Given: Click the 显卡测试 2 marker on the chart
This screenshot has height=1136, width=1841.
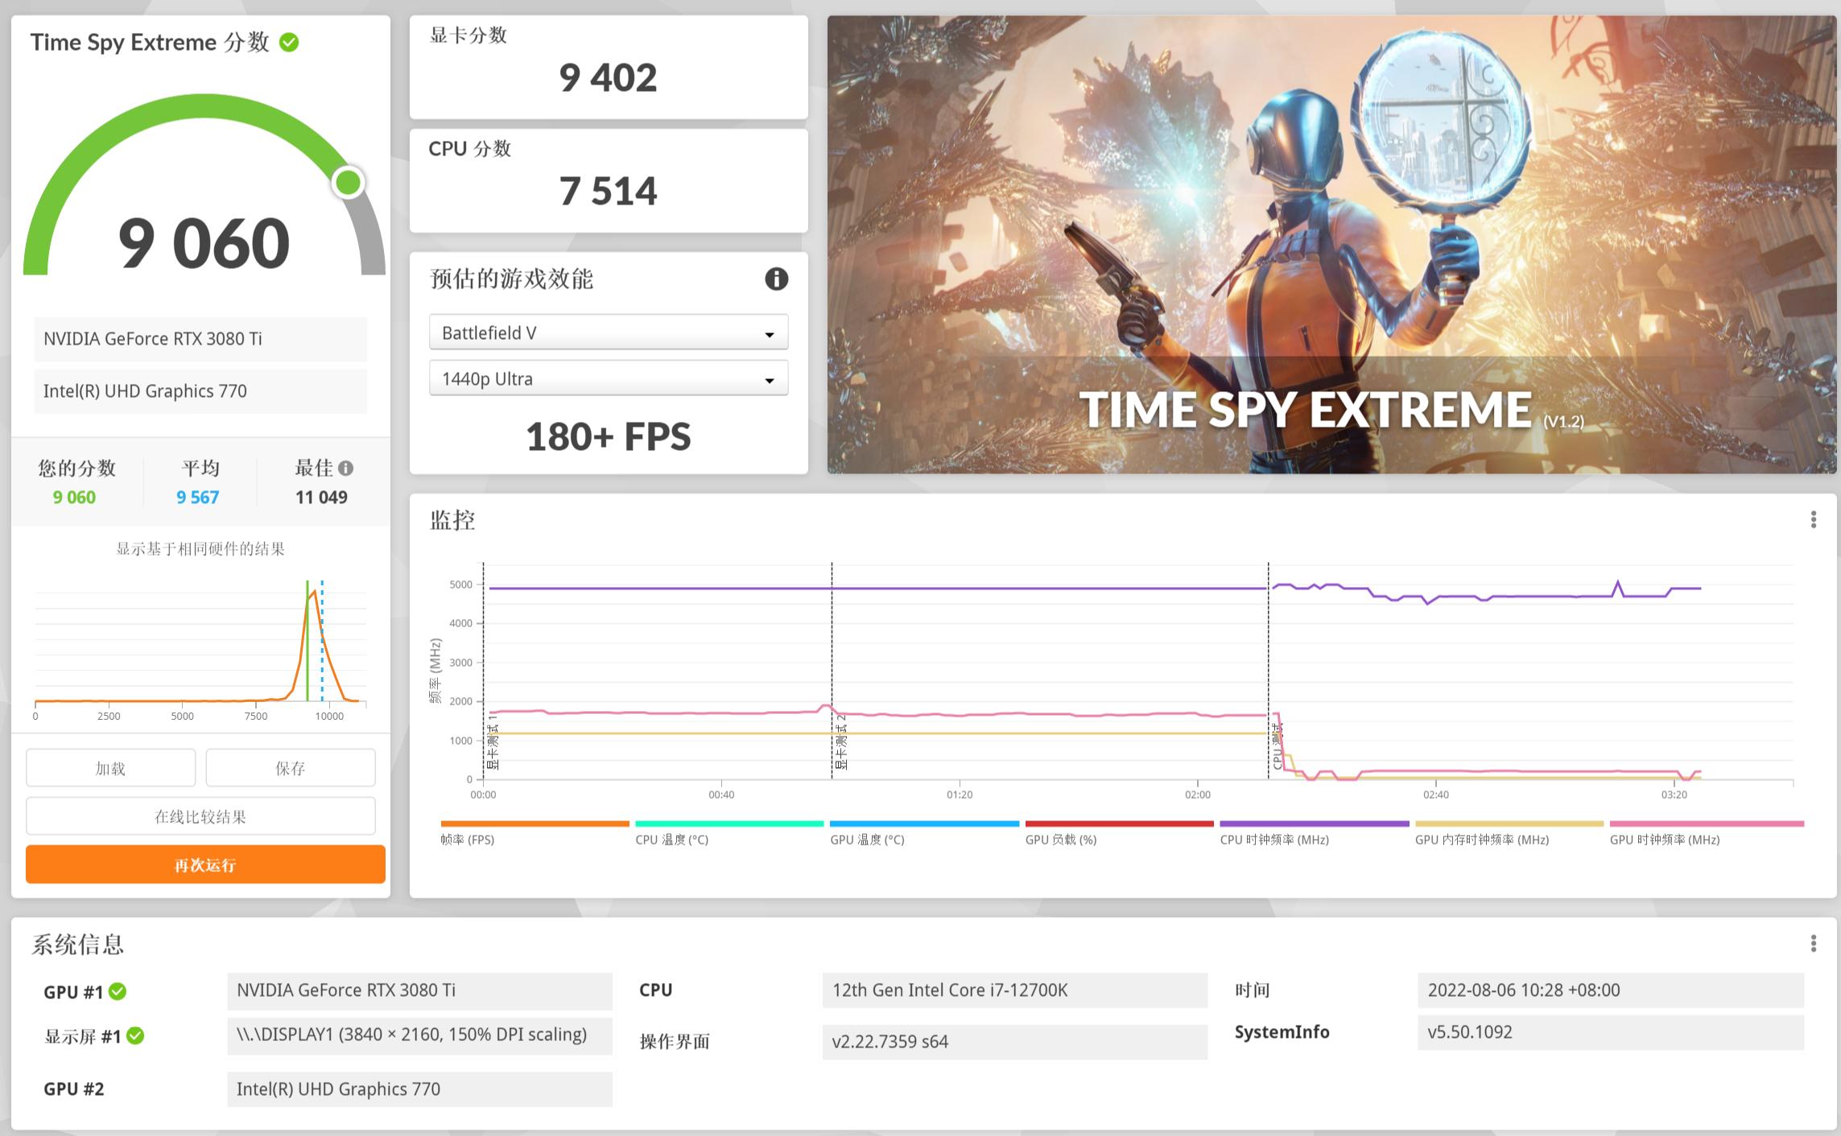Looking at the screenshot, I should tap(840, 741).
